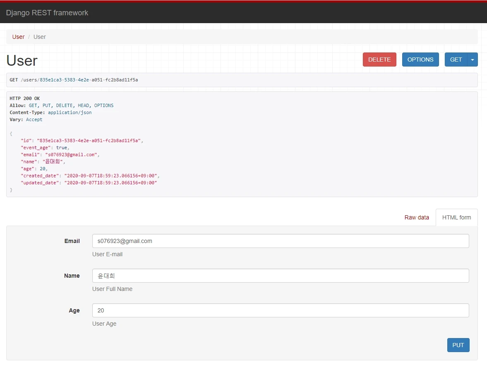Select the HTML form tab
This screenshot has height=374, width=487.
[456, 217]
